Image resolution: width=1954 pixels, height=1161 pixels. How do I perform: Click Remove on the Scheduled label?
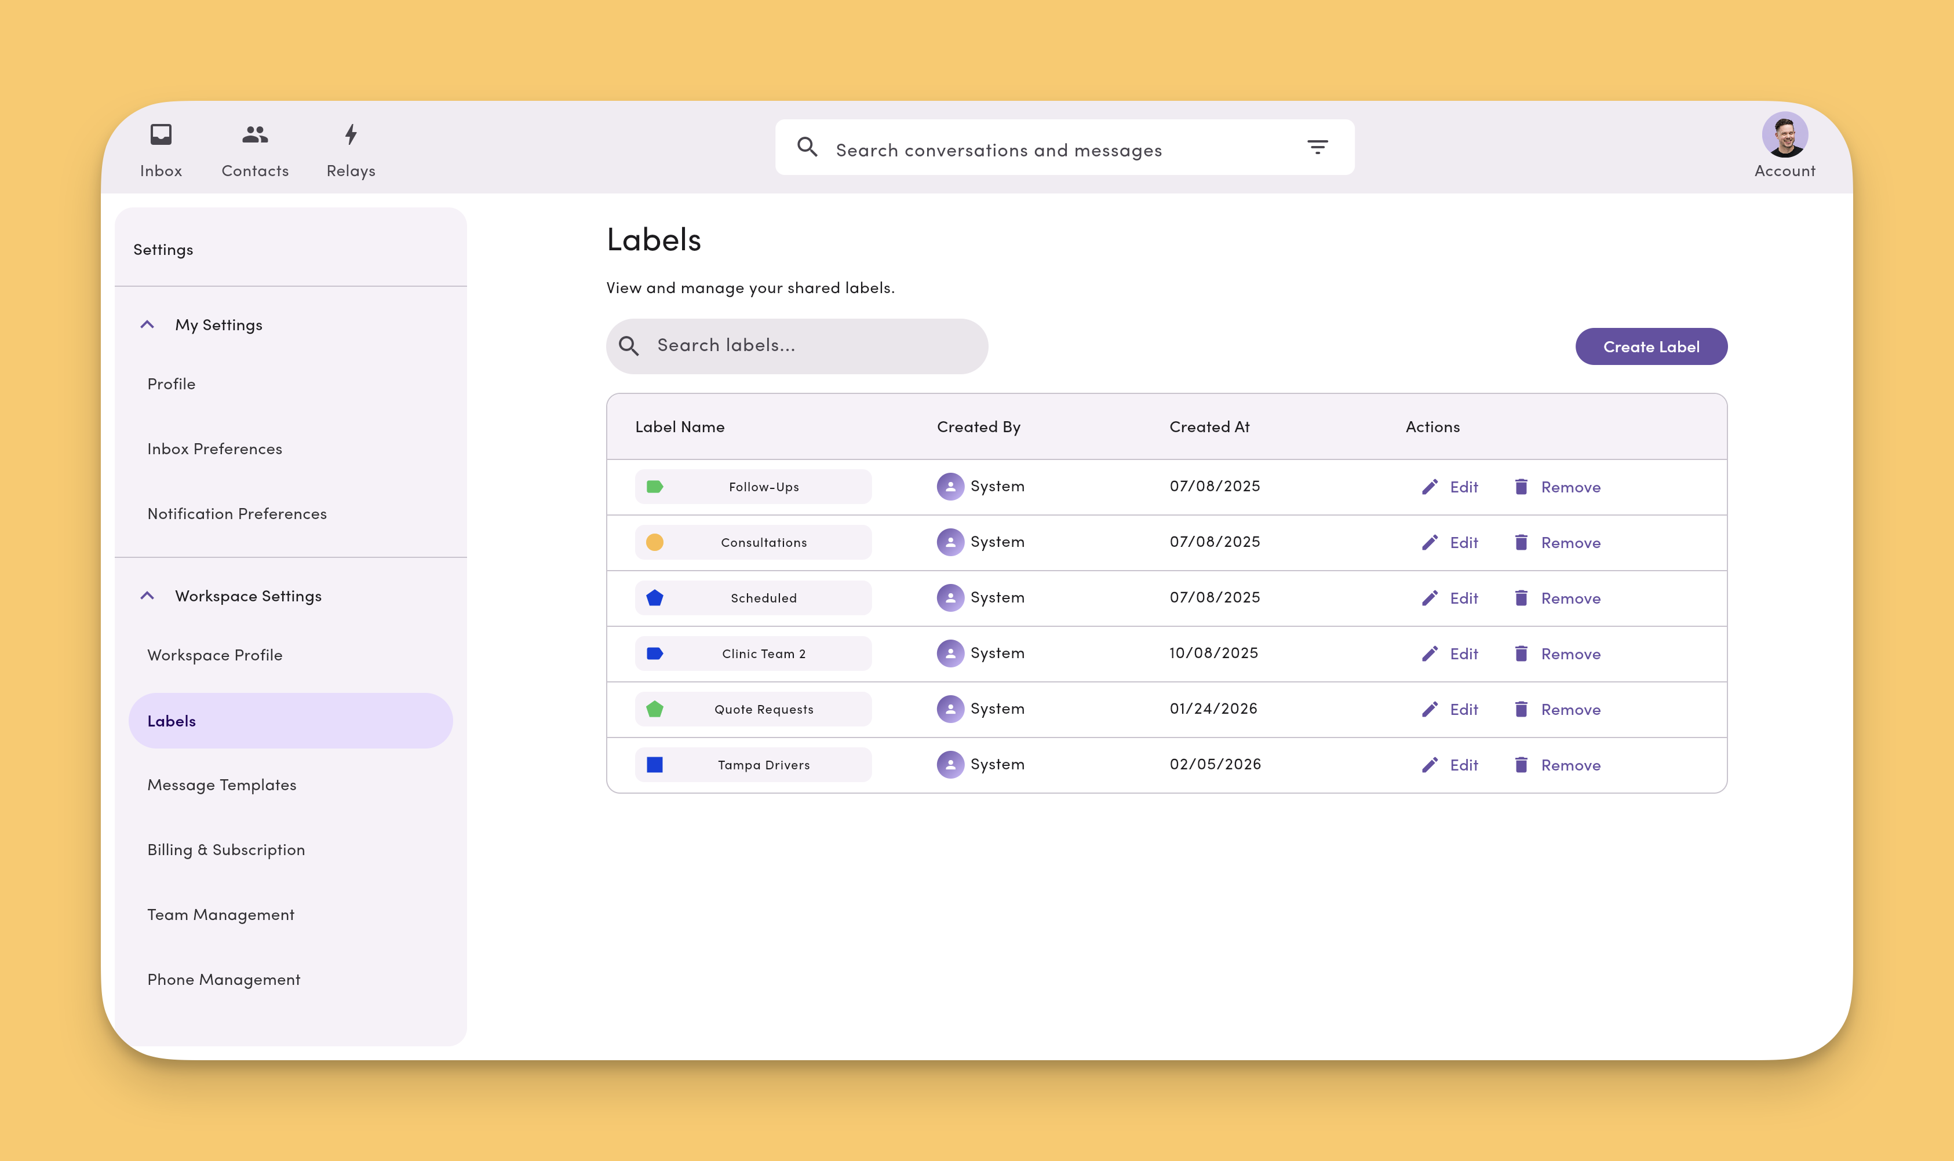pos(1570,598)
